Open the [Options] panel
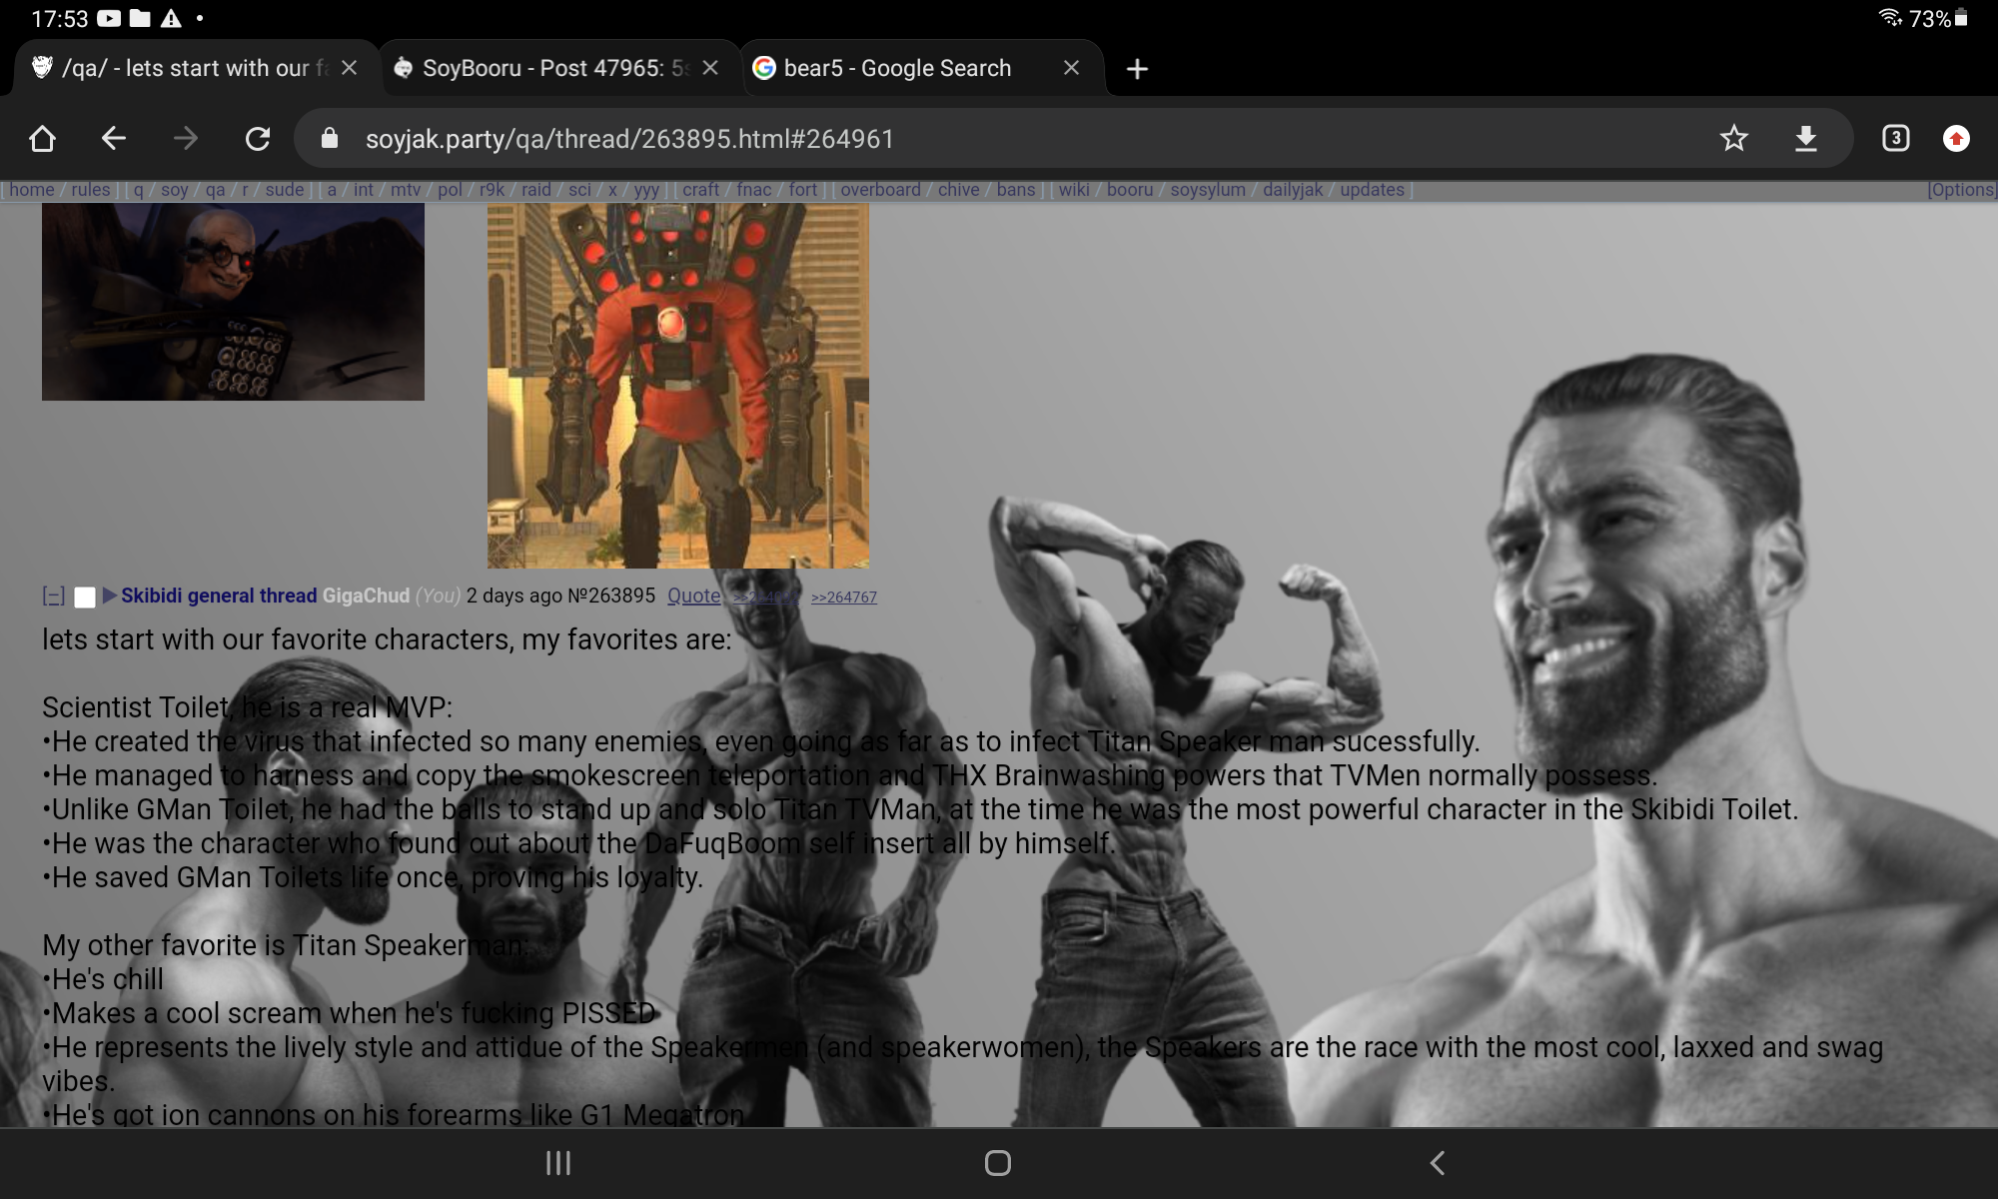The height and width of the screenshot is (1199, 1998). coord(1960,190)
